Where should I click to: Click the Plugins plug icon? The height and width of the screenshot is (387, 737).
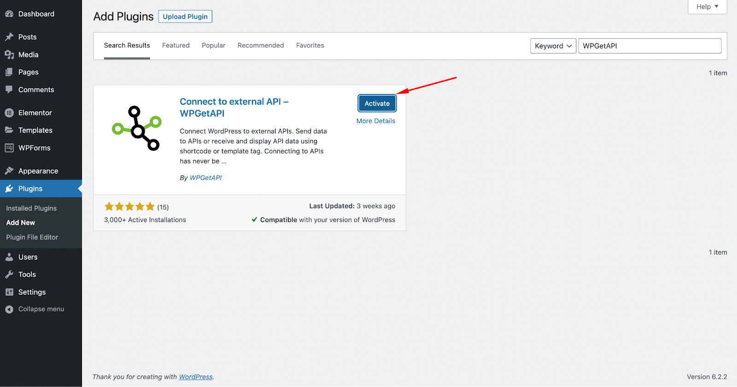point(9,188)
